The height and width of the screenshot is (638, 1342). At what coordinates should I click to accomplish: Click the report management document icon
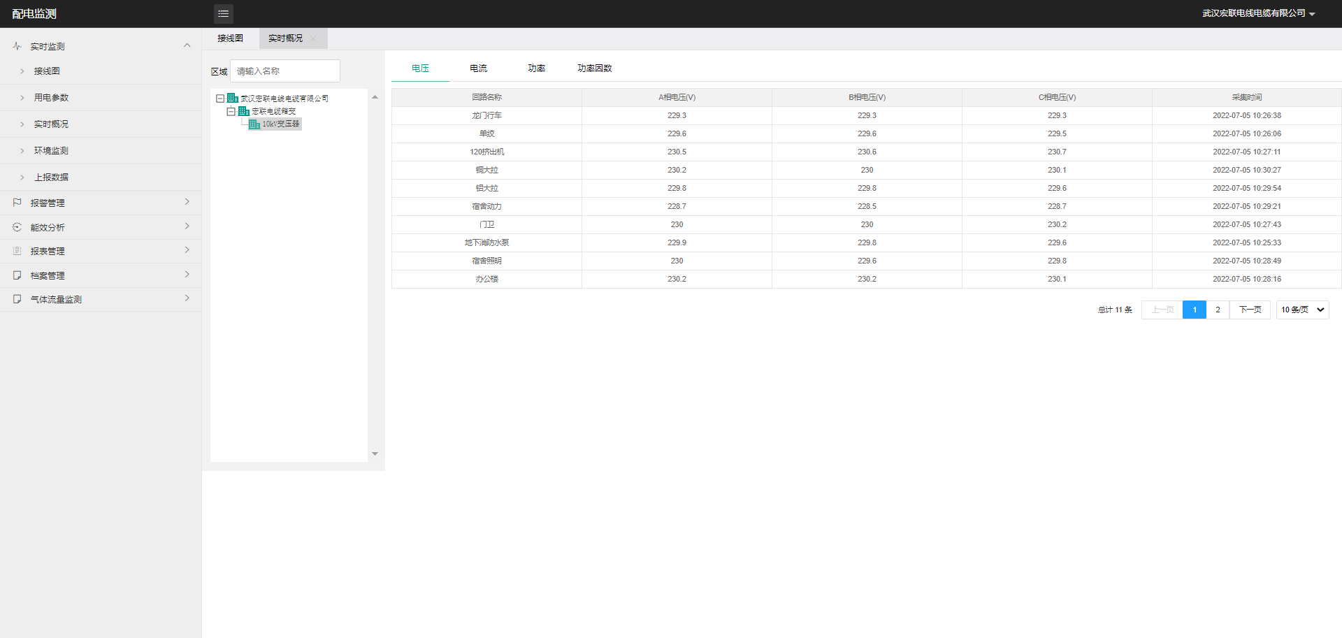pos(17,251)
